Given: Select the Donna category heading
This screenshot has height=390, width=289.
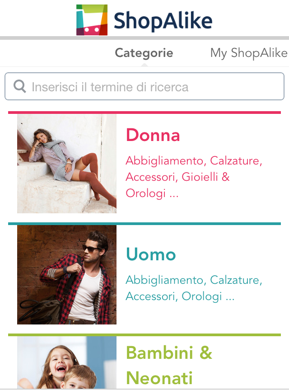Looking at the screenshot, I should [153, 135].
